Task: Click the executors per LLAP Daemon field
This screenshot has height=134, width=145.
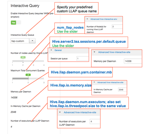Action: tap(95, 121)
